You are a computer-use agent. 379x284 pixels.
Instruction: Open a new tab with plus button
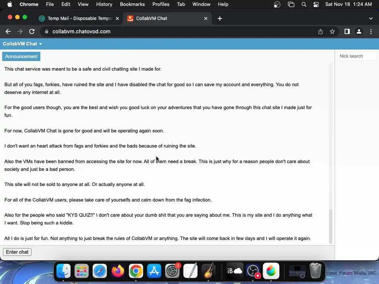coord(220,18)
